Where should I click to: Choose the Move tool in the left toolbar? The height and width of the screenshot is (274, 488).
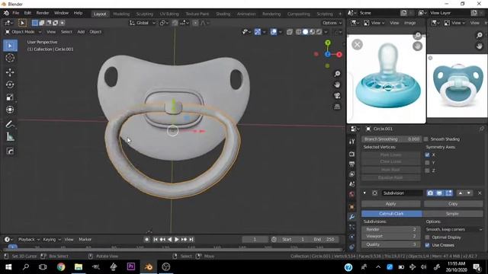[x=10, y=72]
